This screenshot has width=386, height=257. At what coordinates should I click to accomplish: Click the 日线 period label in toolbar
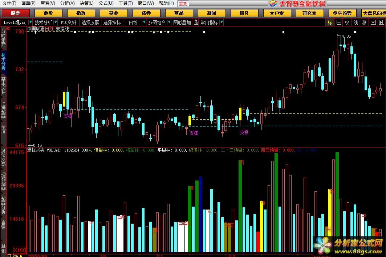(x=133, y=22)
